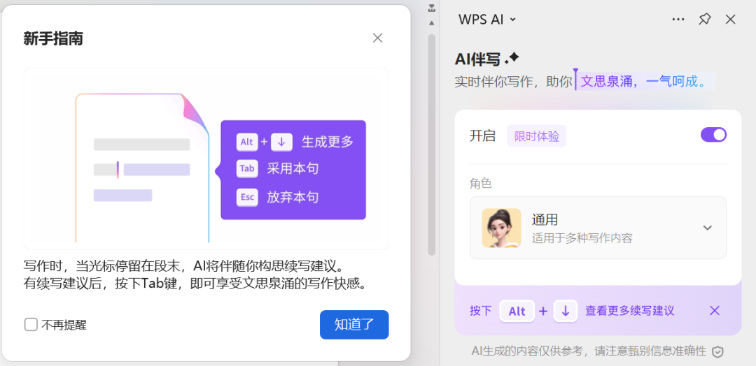Image resolution: width=756 pixels, height=366 pixels.
Task: Close the 新手指南 dialog
Action: pos(377,38)
